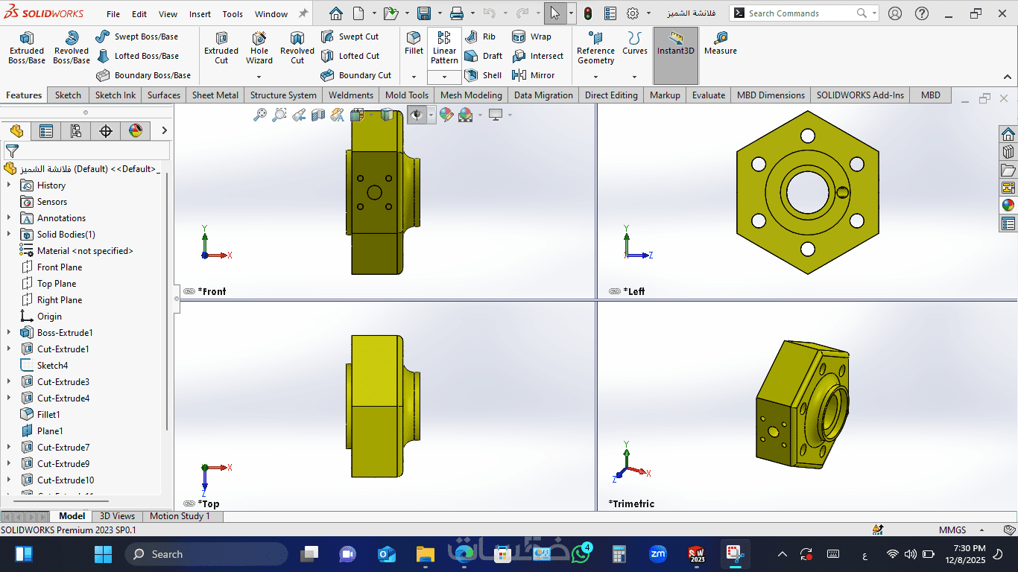Viewport: 1018px width, 572px height.
Task: Open the Measure tool
Action: pyautogui.click(x=721, y=43)
